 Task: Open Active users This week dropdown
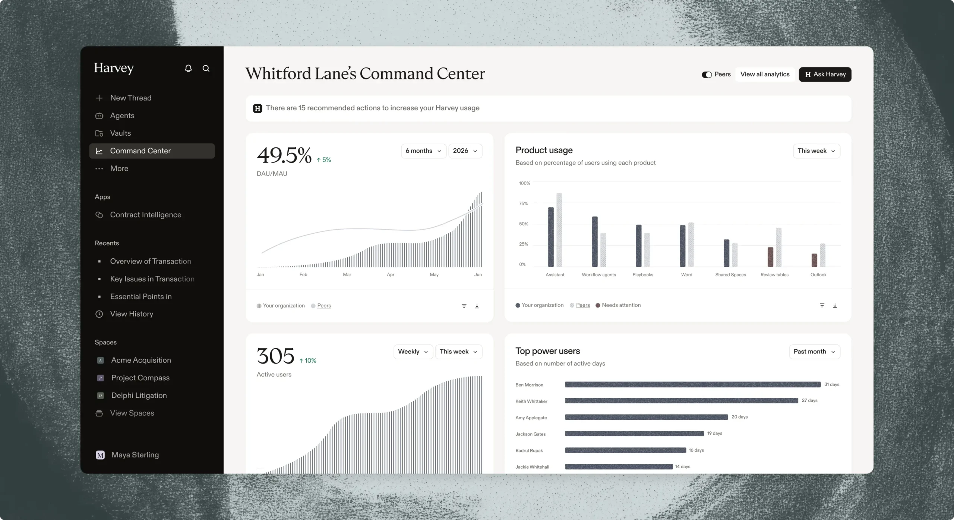(x=458, y=352)
